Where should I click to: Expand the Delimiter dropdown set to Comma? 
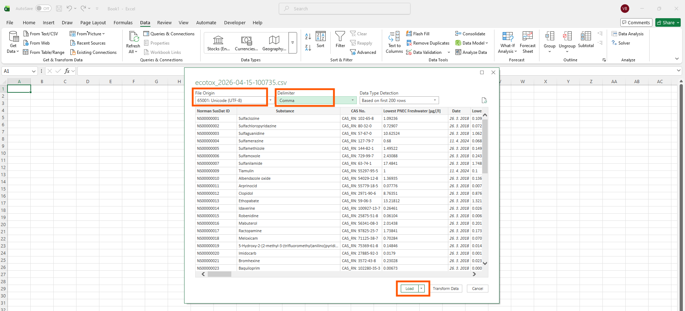click(352, 101)
